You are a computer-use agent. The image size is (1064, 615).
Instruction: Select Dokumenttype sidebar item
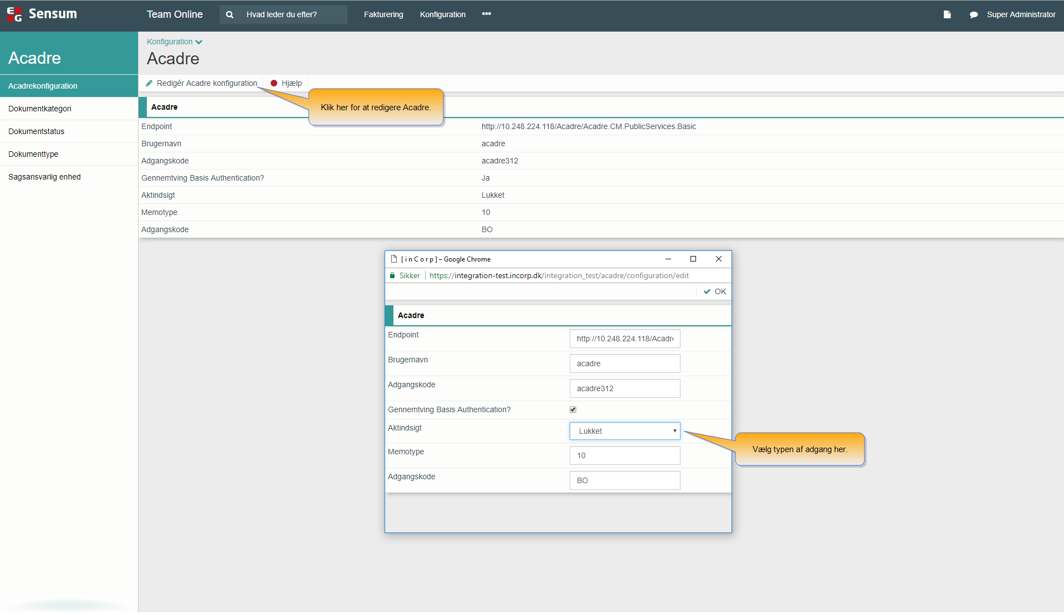(x=69, y=154)
